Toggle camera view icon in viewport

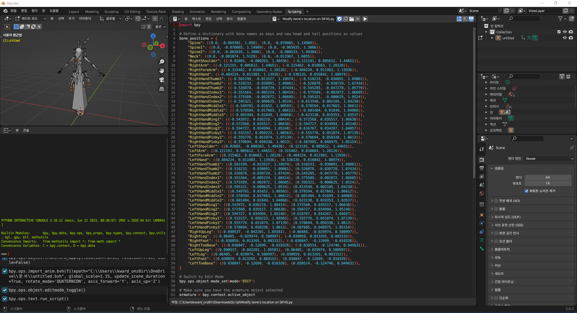162,80
